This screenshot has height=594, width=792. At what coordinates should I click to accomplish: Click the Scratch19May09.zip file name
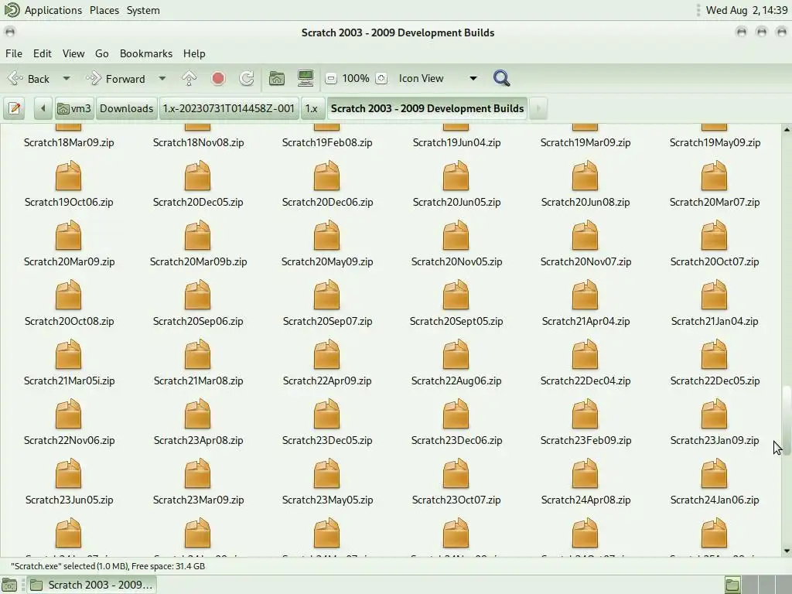(x=715, y=143)
